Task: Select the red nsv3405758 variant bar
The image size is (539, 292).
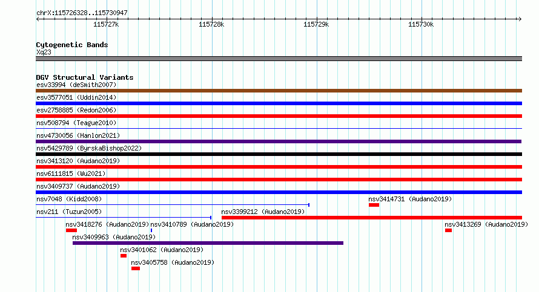Action: [x=136, y=268]
